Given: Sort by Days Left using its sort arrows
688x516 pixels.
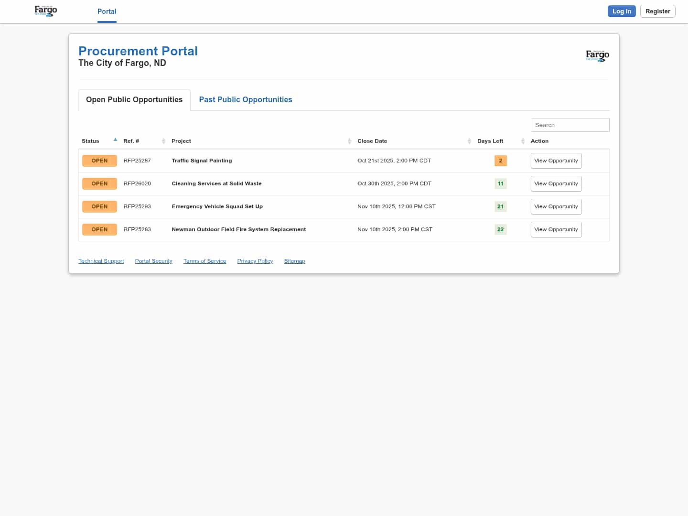Looking at the screenshot, I should (523, 141).
